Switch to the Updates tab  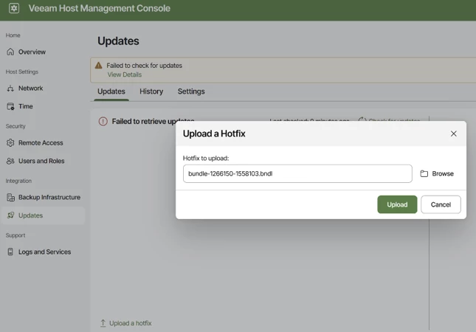point(111,91)
